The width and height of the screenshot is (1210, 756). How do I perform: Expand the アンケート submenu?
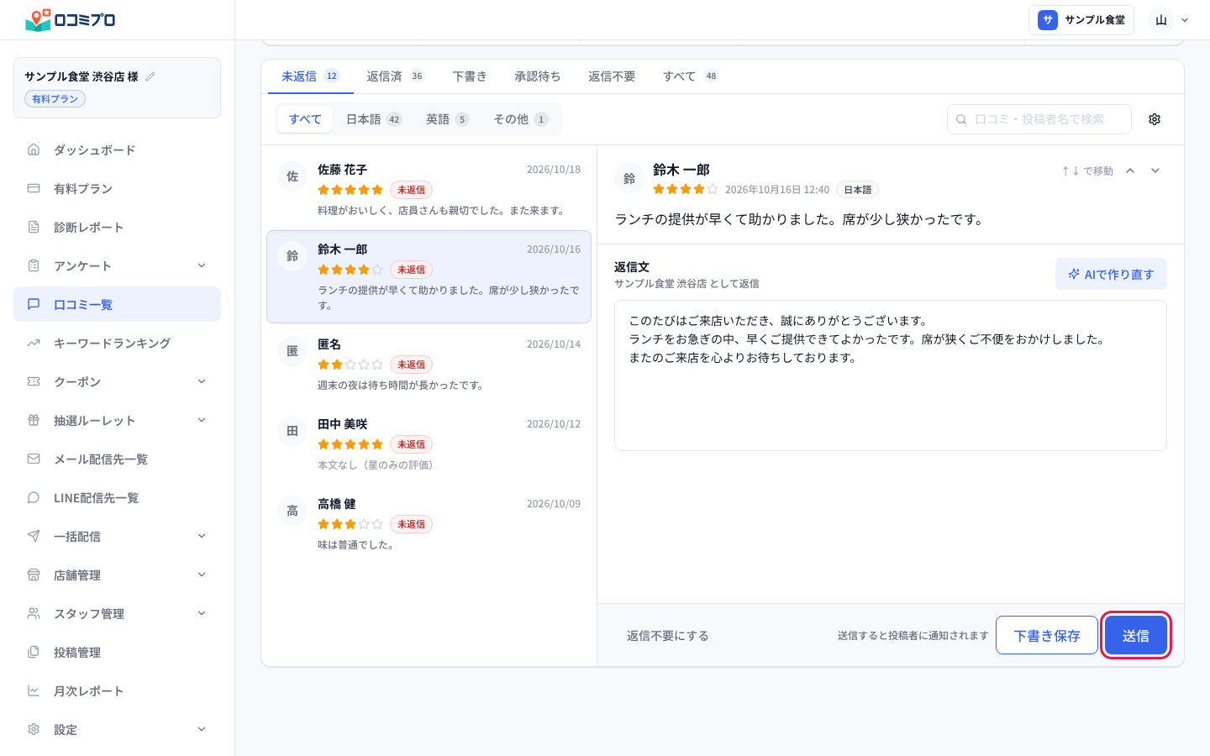(x=202, y=265)
